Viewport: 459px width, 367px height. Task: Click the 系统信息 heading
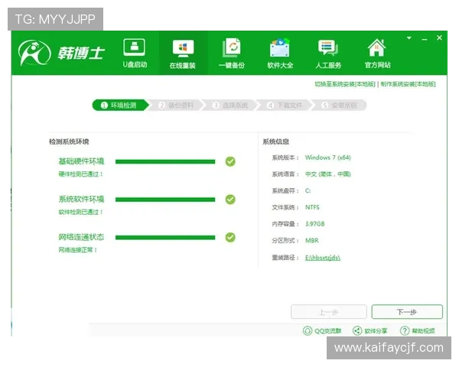coord(275,142)
